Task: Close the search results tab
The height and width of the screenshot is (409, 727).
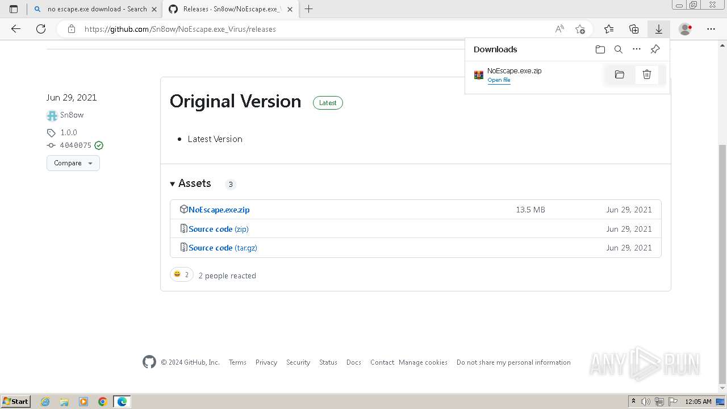Action: click(x=154, y=9)
